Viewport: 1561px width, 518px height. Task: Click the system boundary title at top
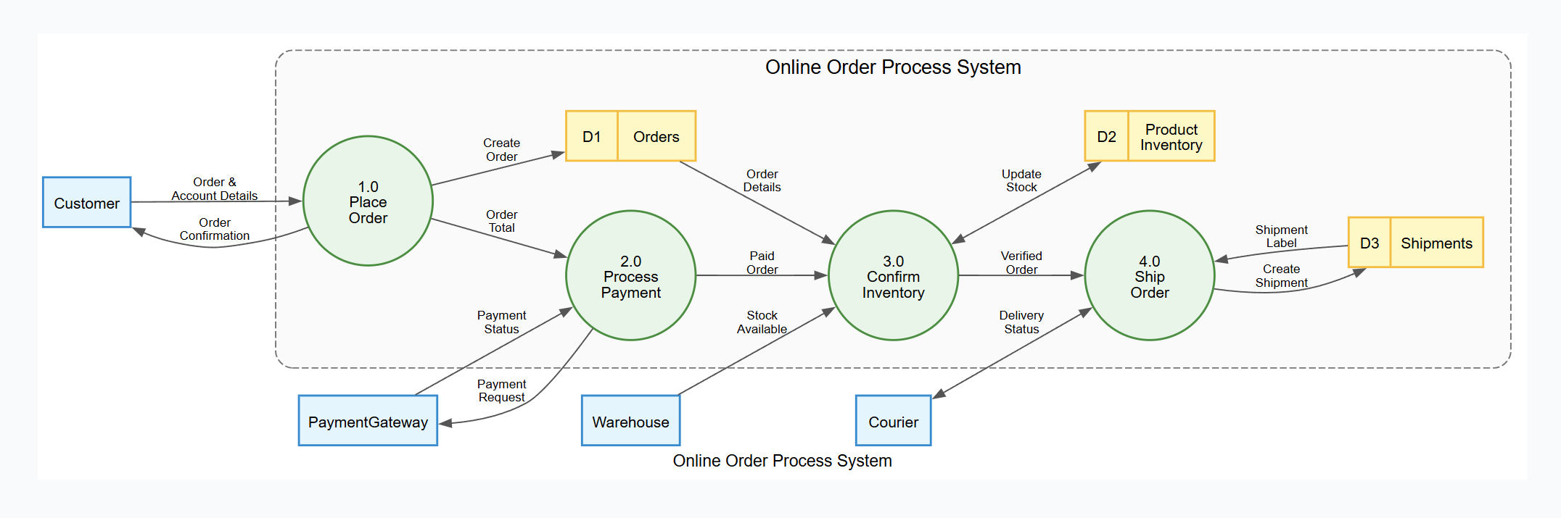click(893, 67)
